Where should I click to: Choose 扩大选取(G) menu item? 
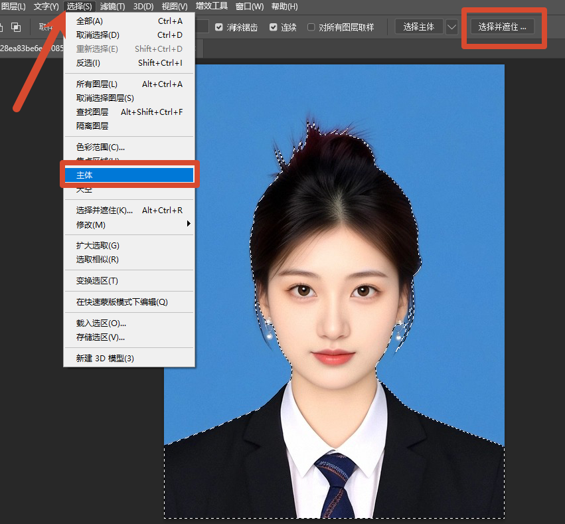[129, 246]
